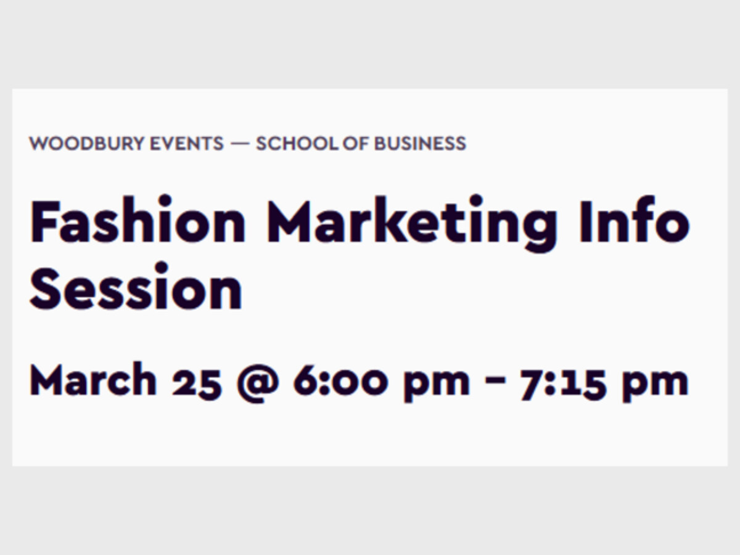Click the word "Session" in the title
The height and width of the screenshot is (555, 740).
tap(136, 287)
